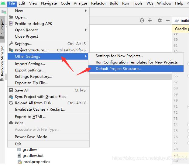Viewport: 189px width, 166px height.
Task: Choose Export Settings... menu item
Action: (48, 70)
